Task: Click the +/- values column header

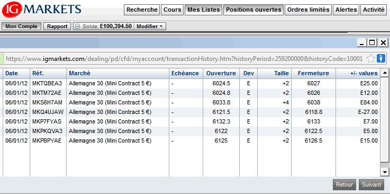Action: click(x=358, y=74)
